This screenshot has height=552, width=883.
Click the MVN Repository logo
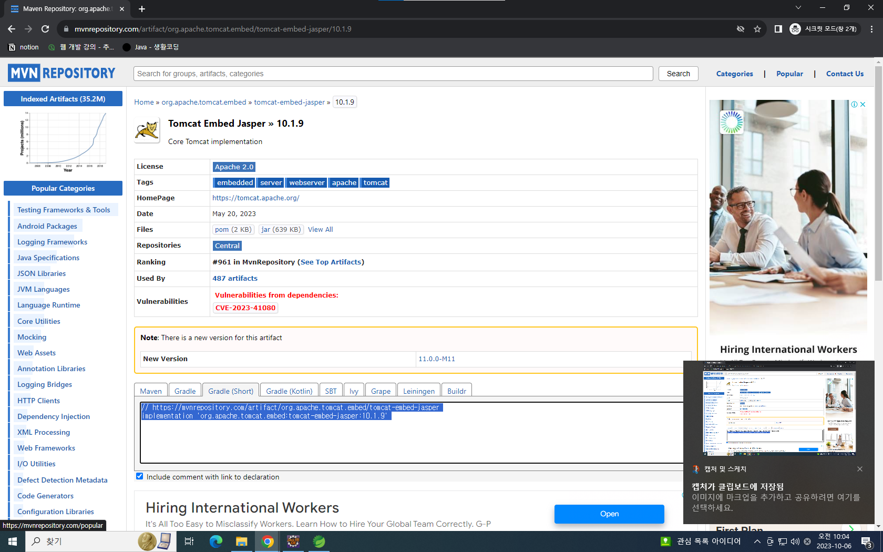61,73
